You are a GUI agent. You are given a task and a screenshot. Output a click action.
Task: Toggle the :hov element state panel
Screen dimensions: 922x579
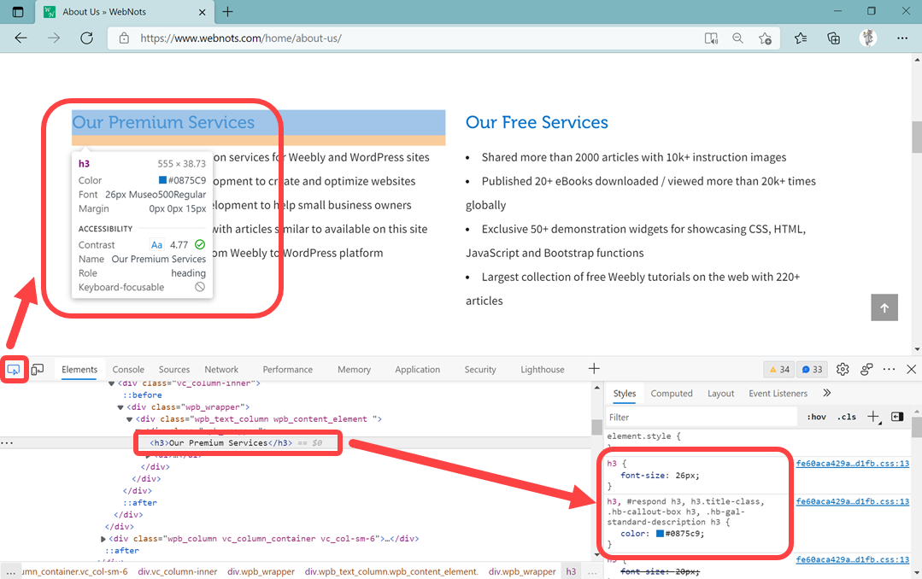tap(816, 417)
